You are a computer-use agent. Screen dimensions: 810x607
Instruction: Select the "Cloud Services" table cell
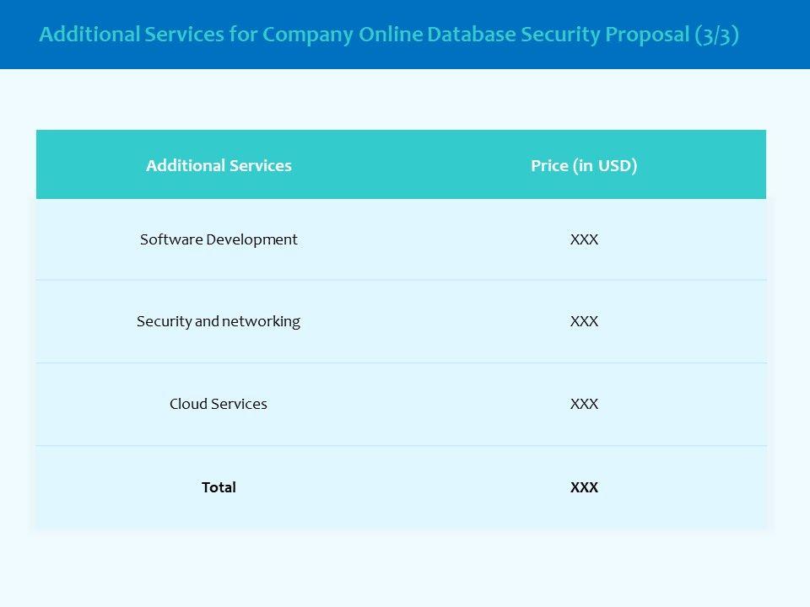[219, 404]
